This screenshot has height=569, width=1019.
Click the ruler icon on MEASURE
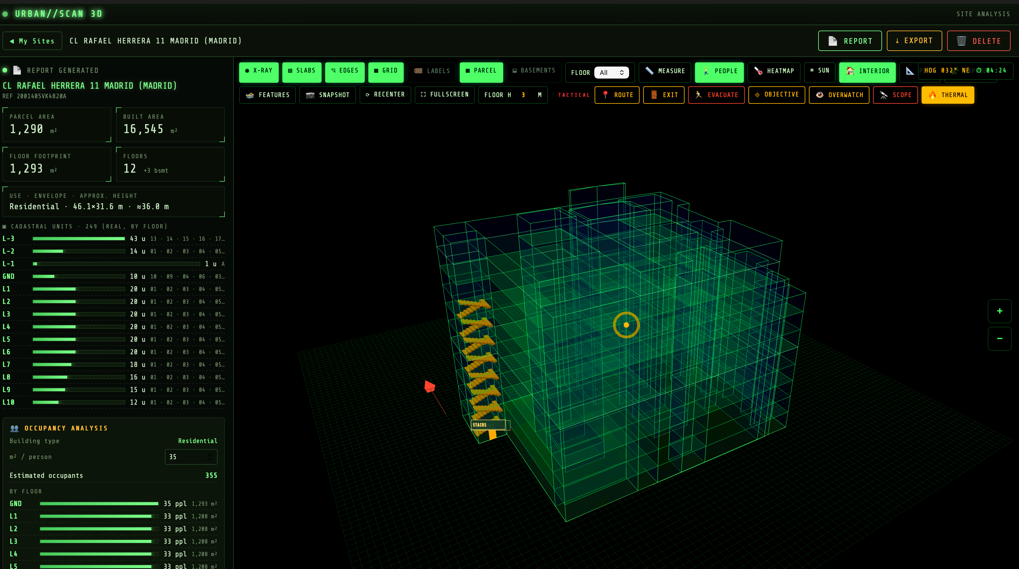click(649, 71)
